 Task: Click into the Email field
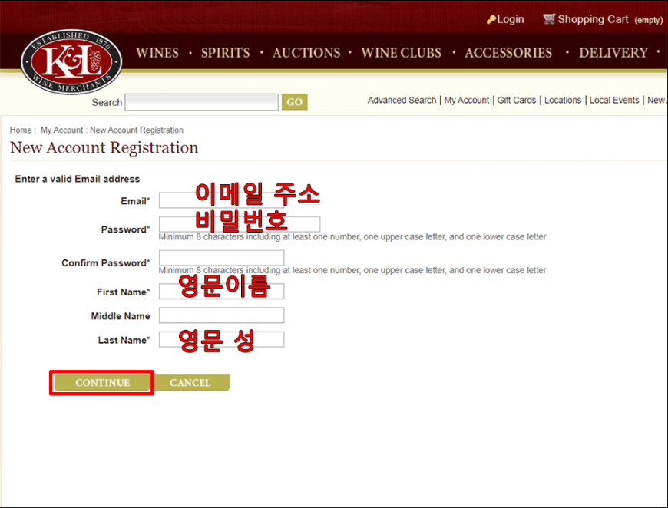(x=222, y=200)
